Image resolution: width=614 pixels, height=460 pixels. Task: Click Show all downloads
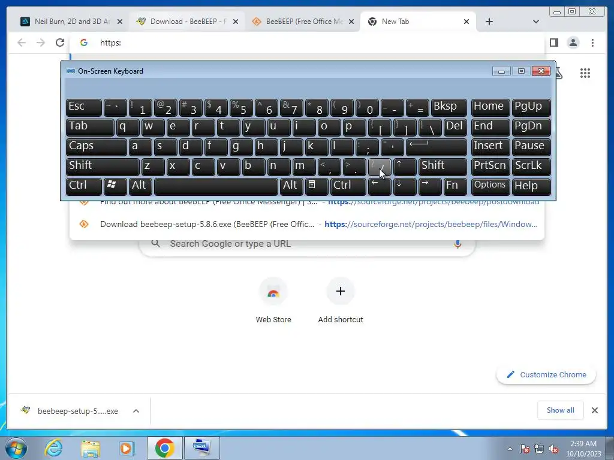[560, 410]
